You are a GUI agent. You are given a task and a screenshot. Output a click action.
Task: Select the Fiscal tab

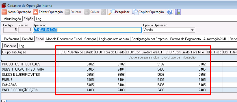click(40, 39)
